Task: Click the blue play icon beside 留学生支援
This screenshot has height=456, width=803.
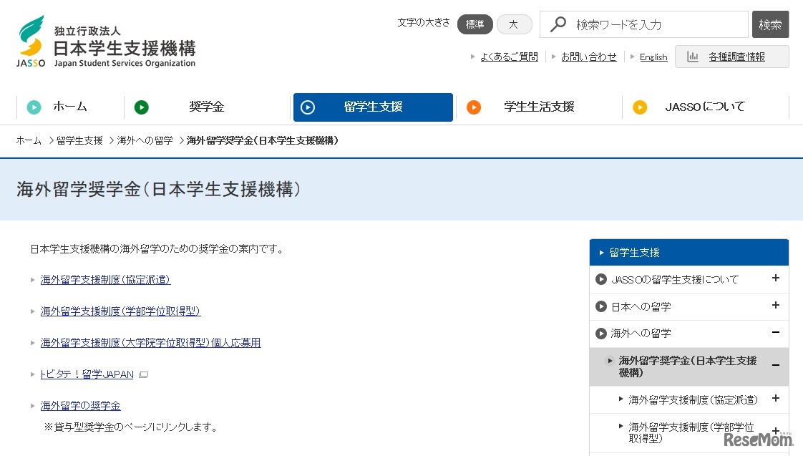Action: coord(308,107)
